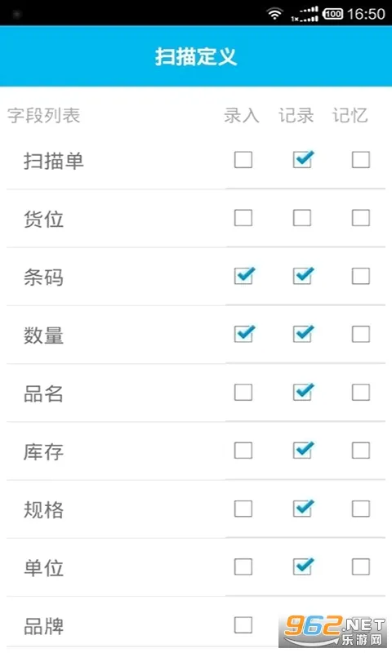This screenshot has width=392, height=653.
Task: Uncheck 记录 checkbox for 单位
Action: 302,566
